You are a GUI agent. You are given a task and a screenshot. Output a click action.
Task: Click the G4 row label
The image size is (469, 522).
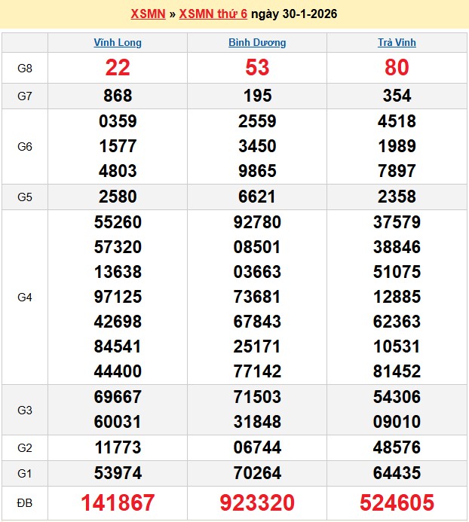click(25, 298)
